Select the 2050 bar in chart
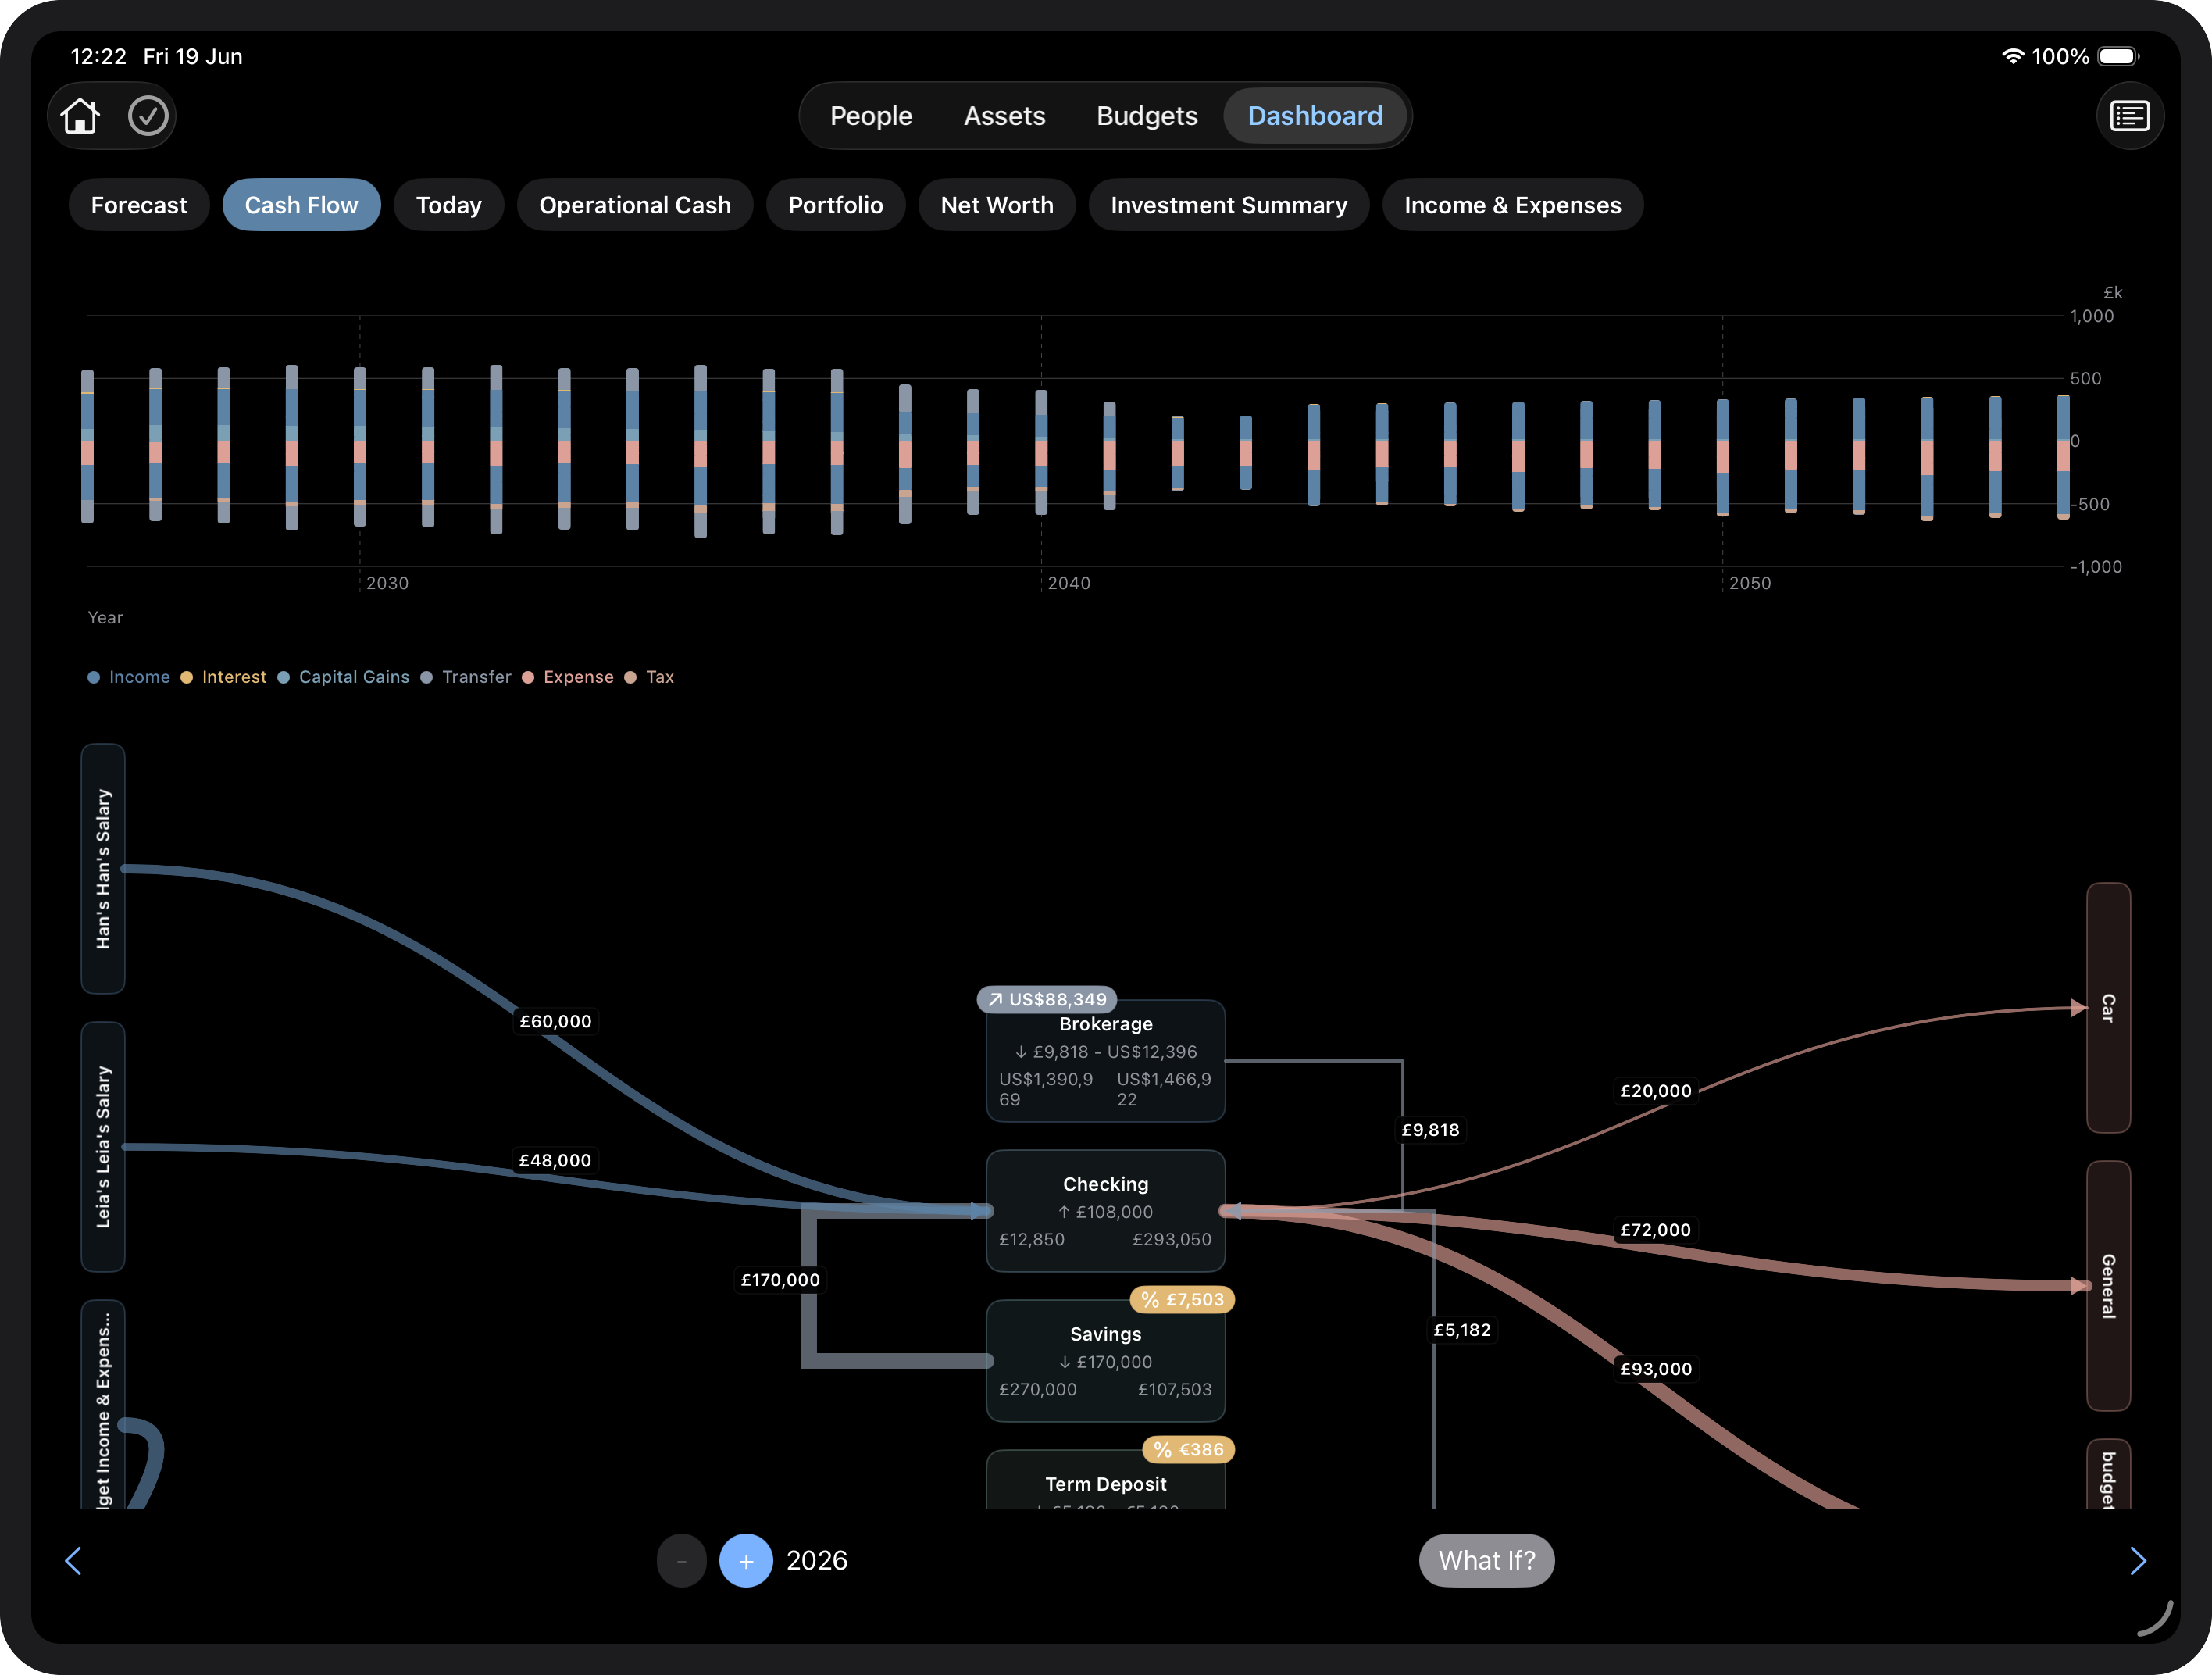This screenshot has width=2212, height=1675. (1722, 457)
